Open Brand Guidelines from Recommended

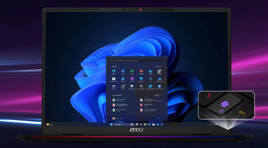tap(147, 105)
